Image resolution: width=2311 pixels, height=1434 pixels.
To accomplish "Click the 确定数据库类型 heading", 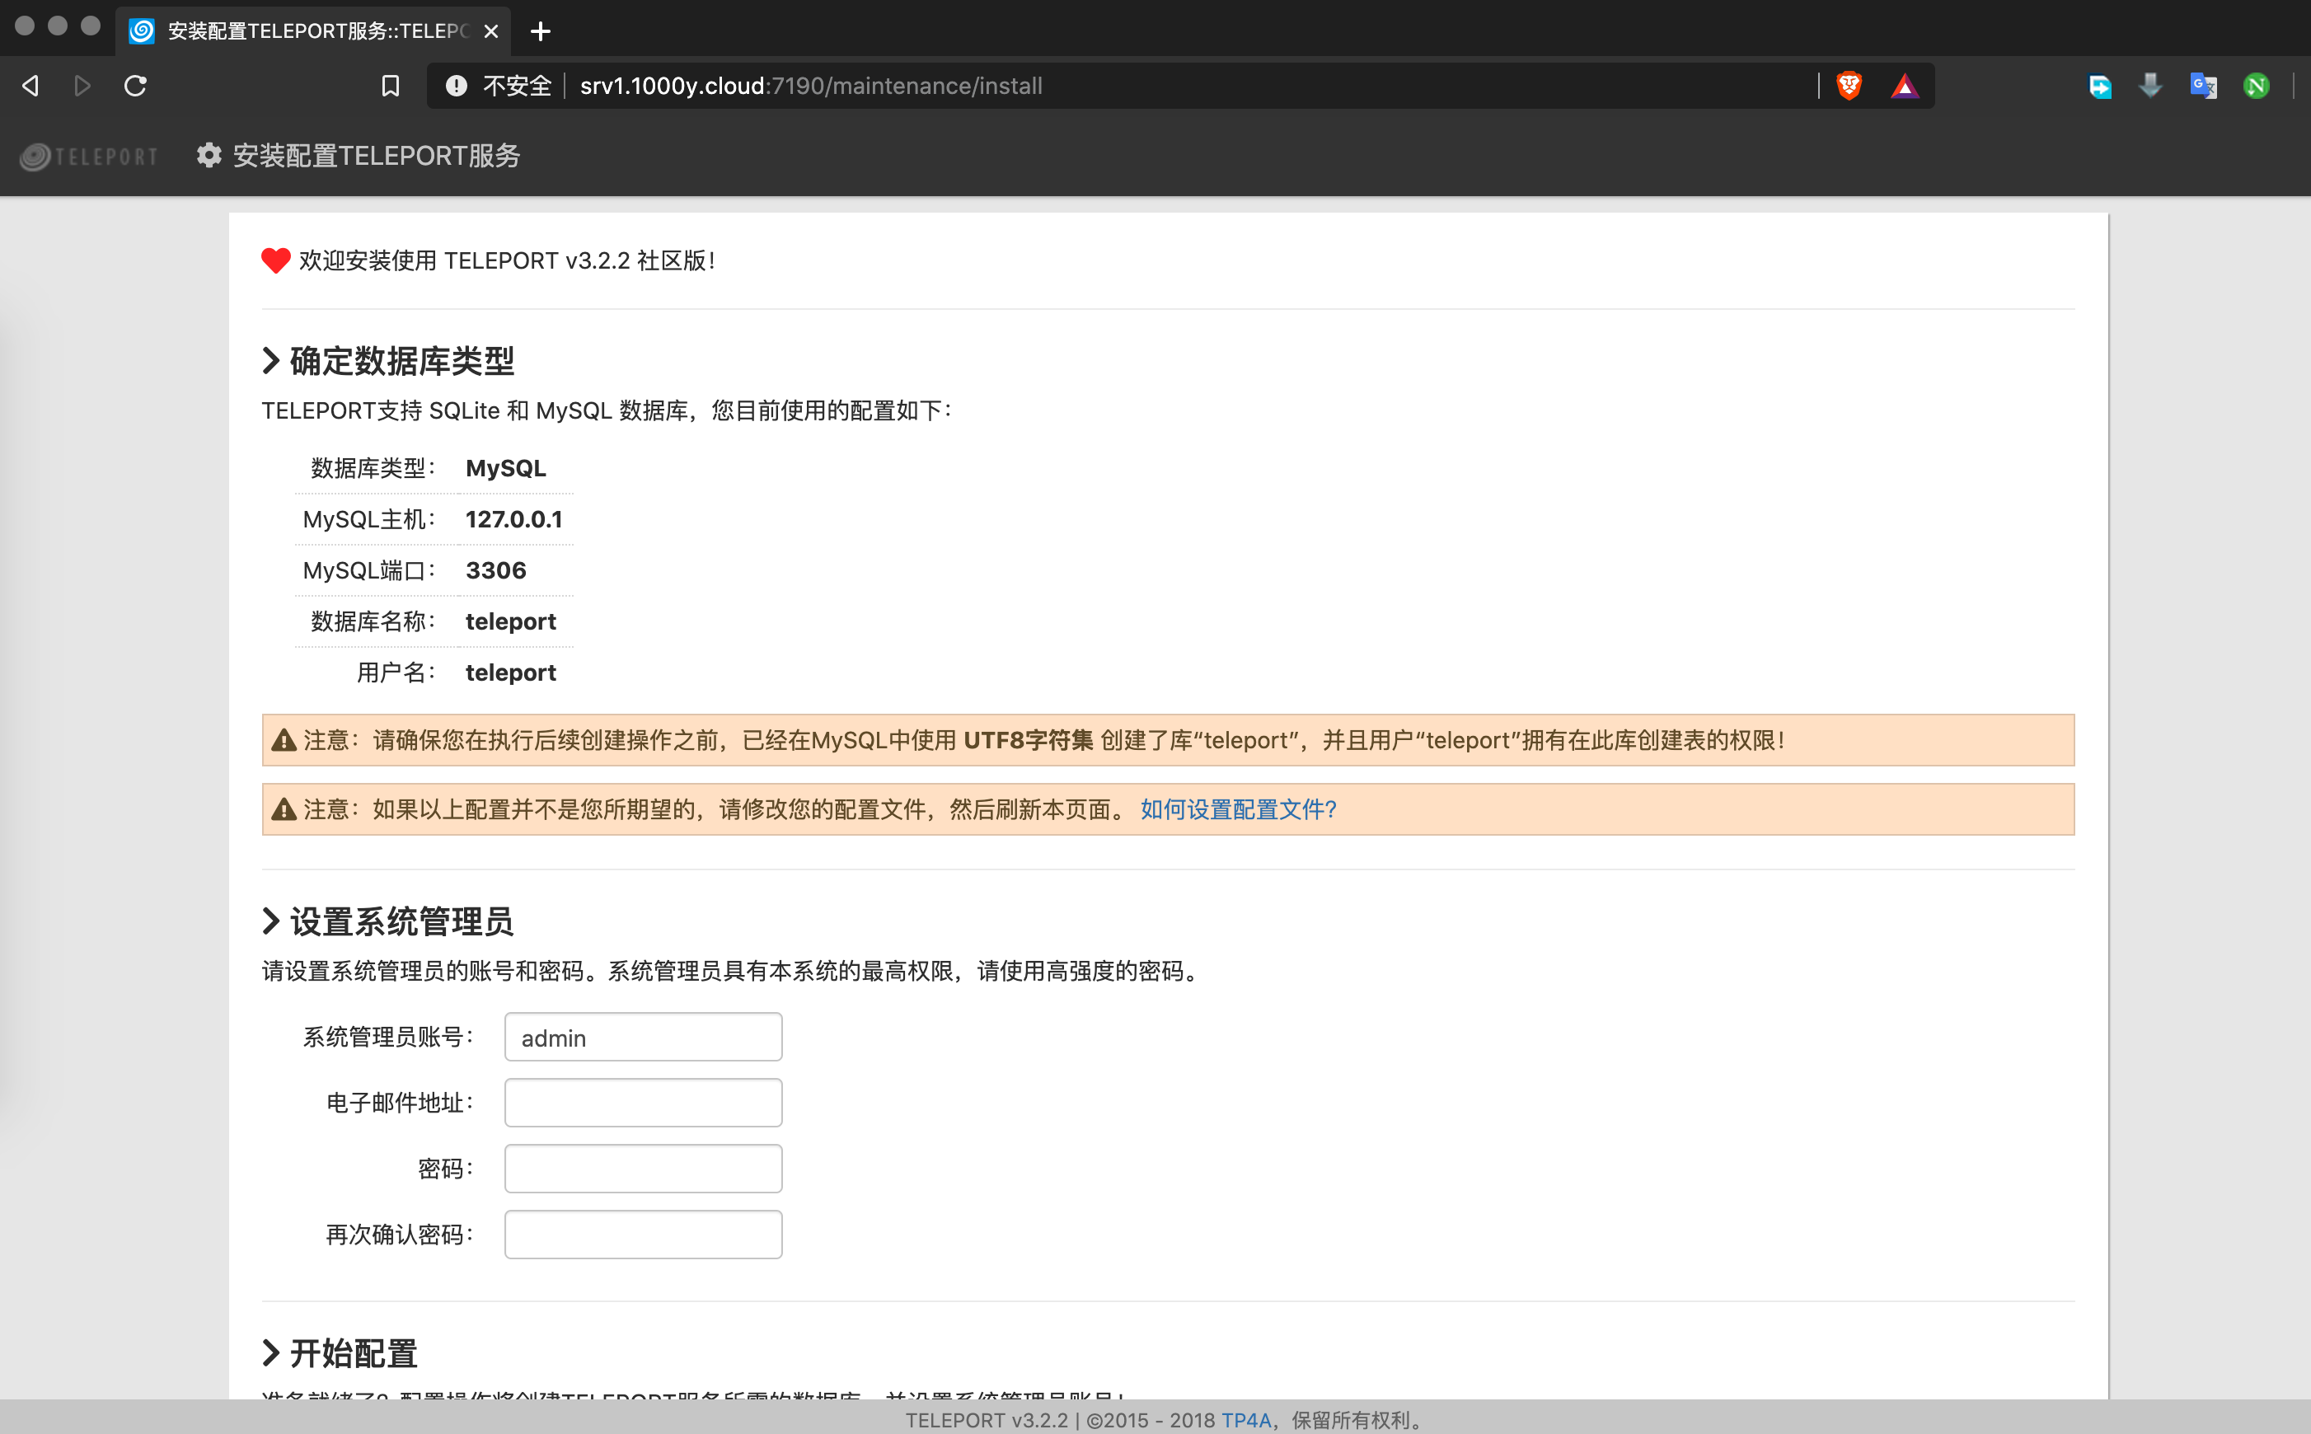I will point(402,360).
